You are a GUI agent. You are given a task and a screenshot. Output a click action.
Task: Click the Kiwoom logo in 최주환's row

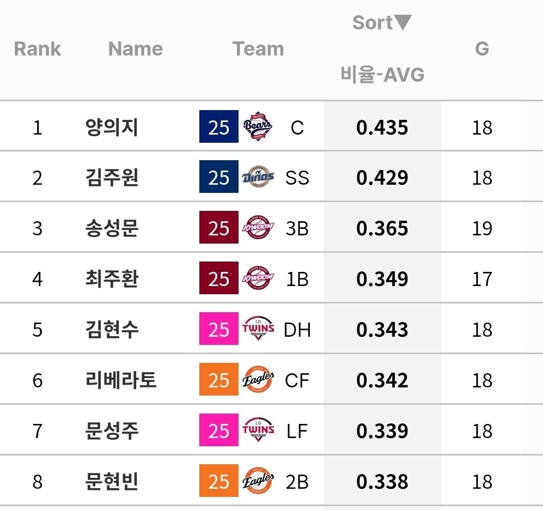point(258,279)
